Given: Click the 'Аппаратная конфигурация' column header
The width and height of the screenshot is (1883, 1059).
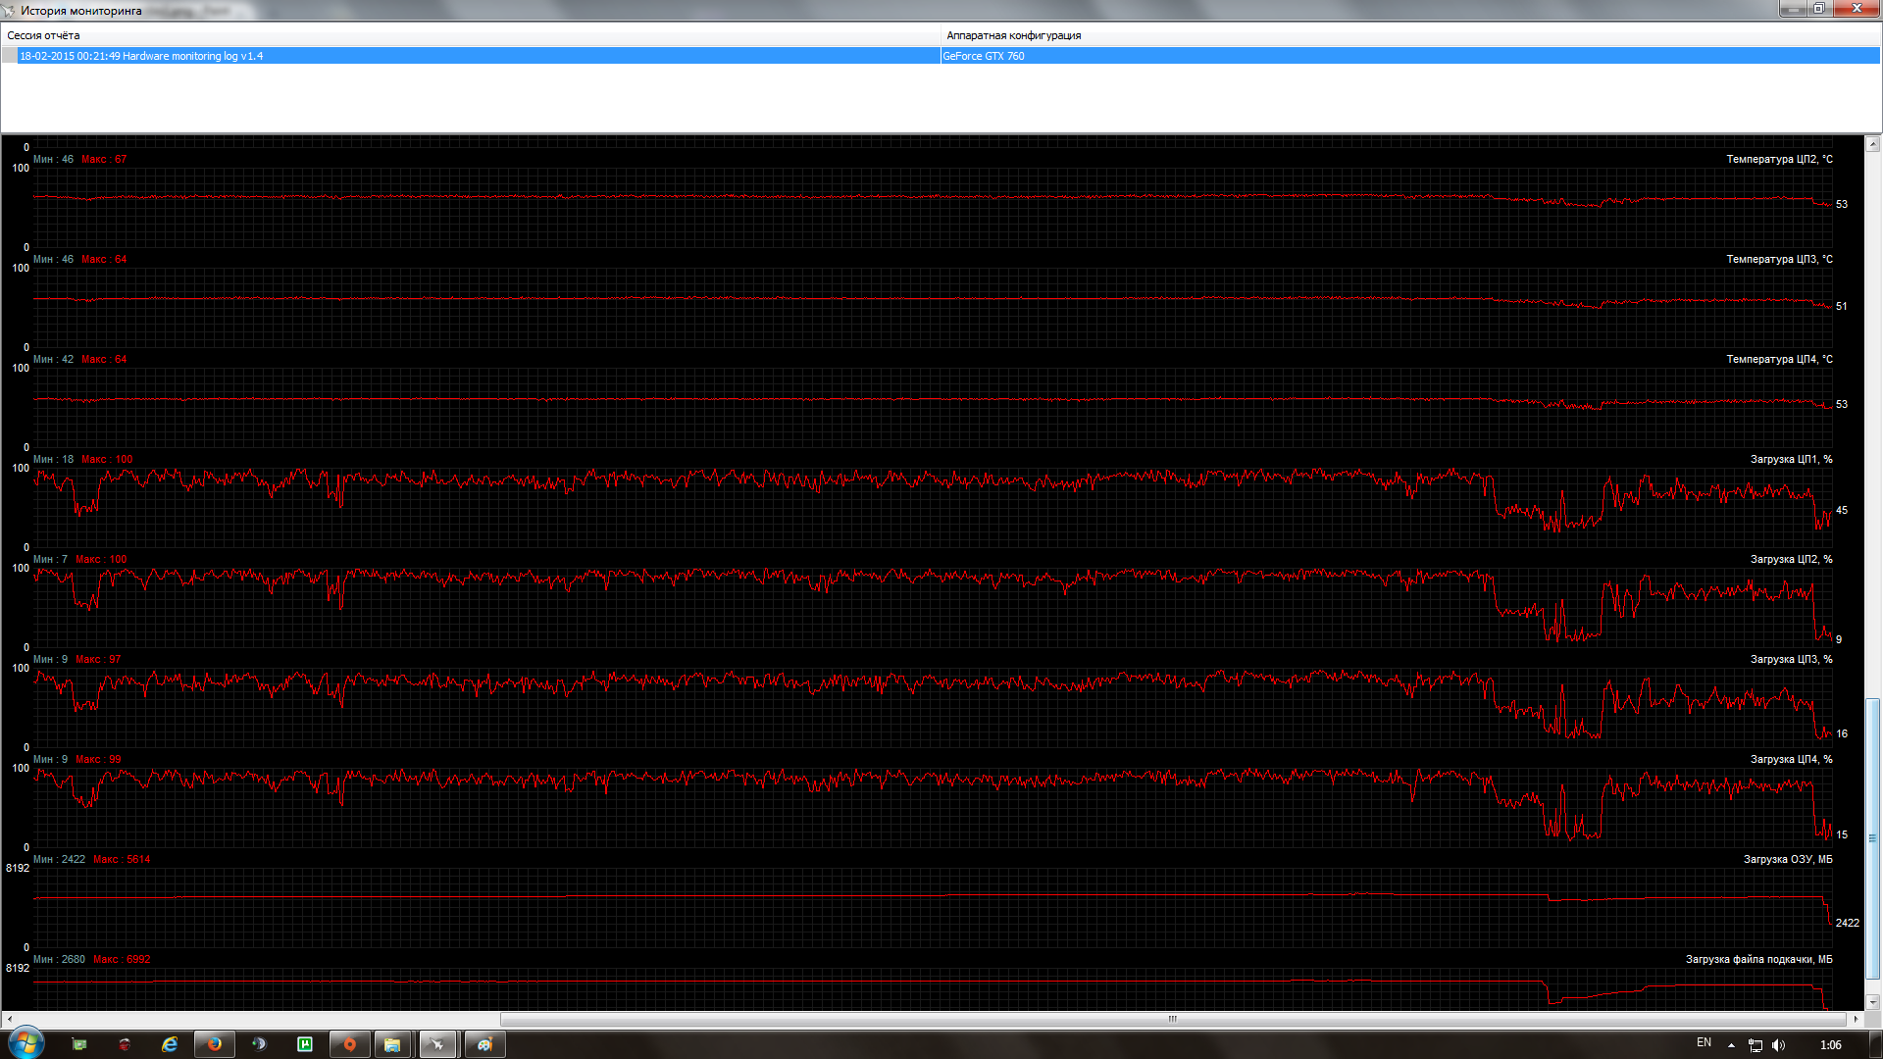Looking at the screenshot, I should click(x=1013, y=35).
